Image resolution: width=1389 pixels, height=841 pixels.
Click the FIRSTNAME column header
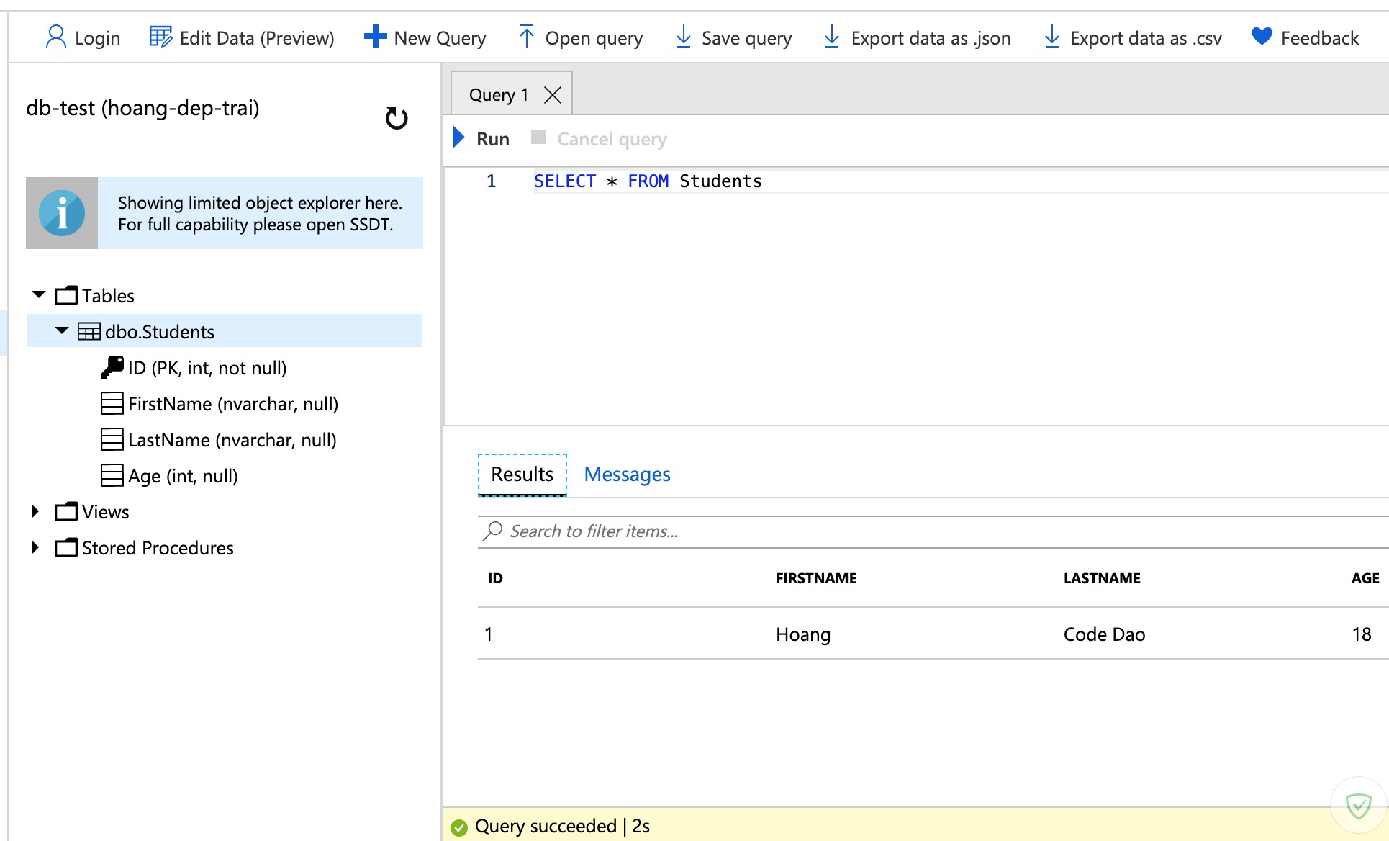point(815,578)
